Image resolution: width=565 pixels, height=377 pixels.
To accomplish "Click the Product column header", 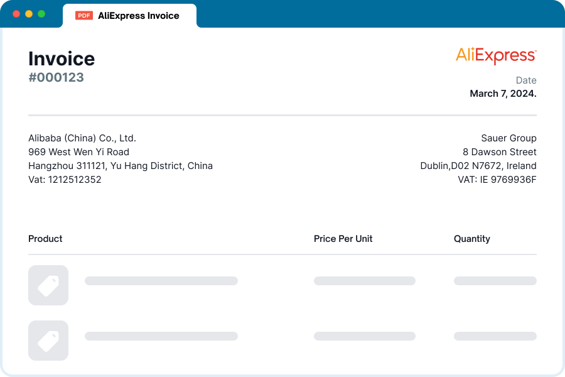I will click(x=45, y=239).
